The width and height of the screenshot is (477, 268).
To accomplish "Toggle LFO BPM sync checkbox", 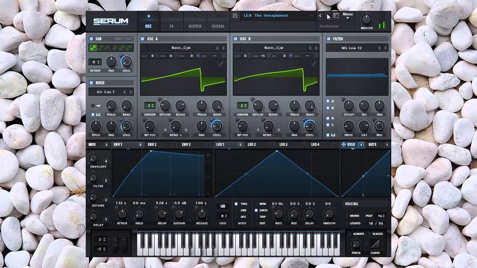I will (256, 204).
